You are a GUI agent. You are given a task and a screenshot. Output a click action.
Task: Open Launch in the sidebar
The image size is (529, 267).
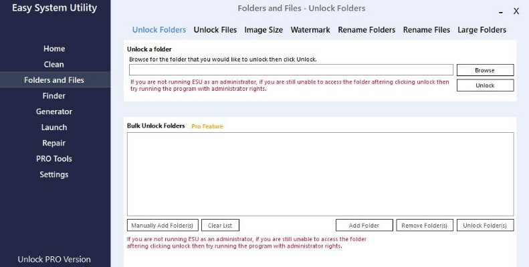pos(54,127)
